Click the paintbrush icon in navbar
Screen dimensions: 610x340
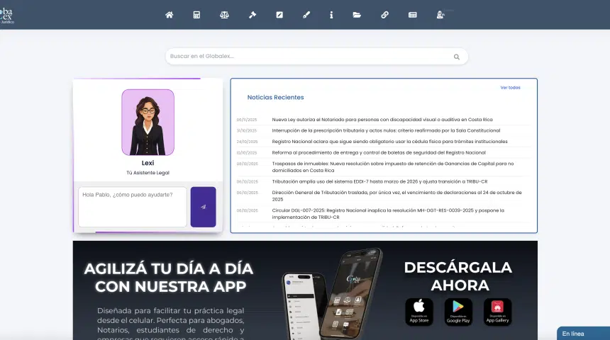[x=306, y=15]
